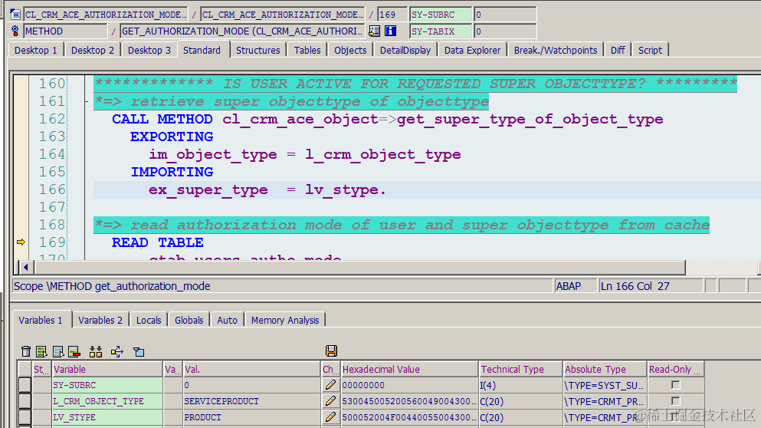Click the Technical Type column header

click(521, 369)
